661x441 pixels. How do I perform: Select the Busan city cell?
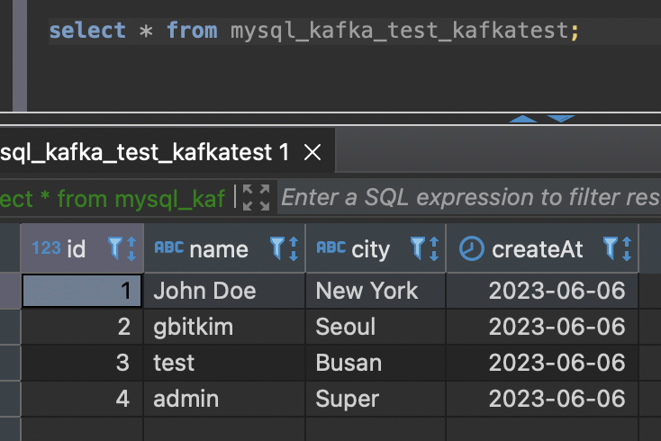376,363
